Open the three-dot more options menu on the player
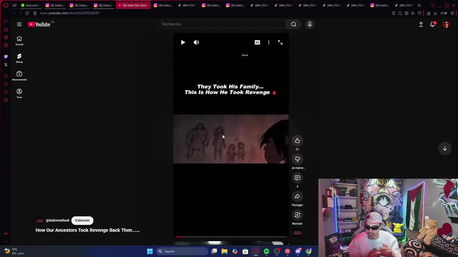Screen dimensions: 458x257 pos(269,42)
